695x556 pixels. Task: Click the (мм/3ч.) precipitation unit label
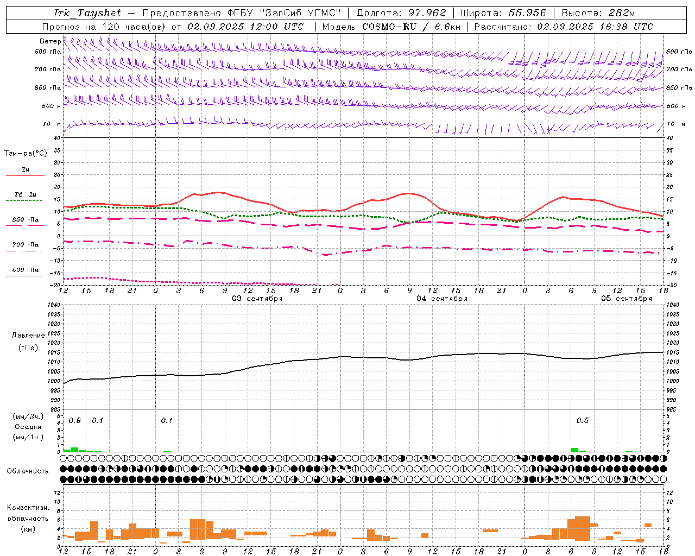[28, 416]
